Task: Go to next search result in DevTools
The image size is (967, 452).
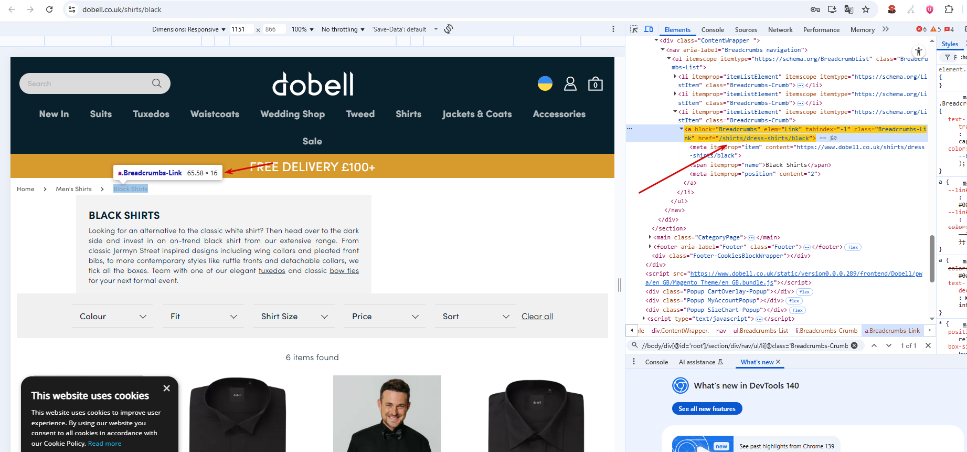Action: click(x=889, y=345)
